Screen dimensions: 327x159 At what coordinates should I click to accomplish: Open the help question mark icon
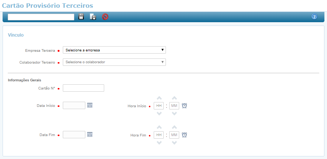click(x=314, y=17)
